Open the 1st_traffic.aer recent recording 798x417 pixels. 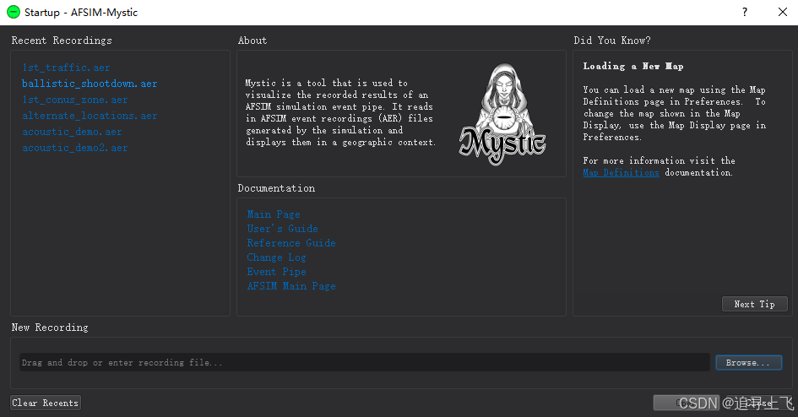click(x=66, y=68)
